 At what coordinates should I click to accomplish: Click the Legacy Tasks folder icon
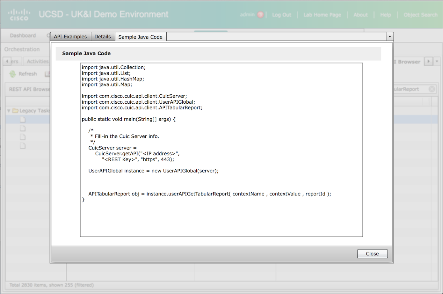tap(15, 111)
